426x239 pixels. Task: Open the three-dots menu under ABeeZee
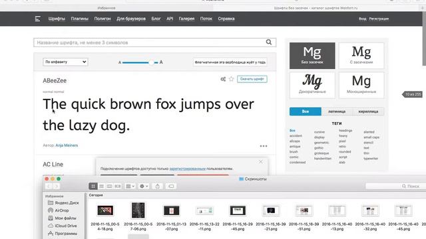(x=264, y=146)
